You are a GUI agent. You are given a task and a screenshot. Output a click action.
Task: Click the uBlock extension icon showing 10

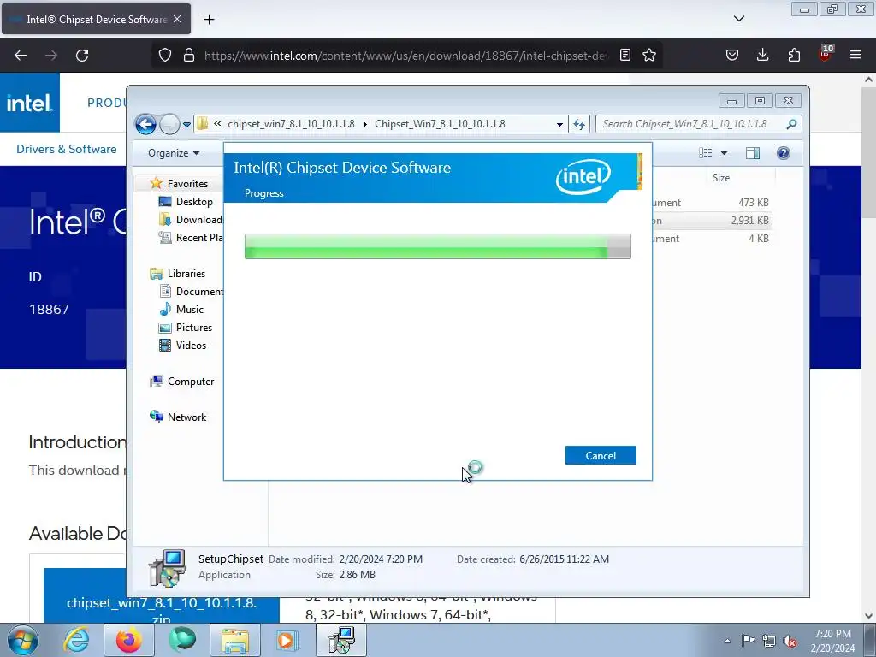pyautogui.click(x=826, y=54)
